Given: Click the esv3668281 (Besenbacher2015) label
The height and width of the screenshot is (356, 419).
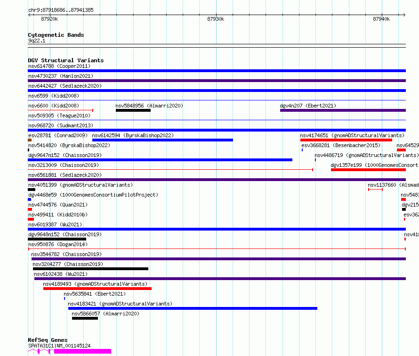Looking at the screenshot, I should pos(341,145).
